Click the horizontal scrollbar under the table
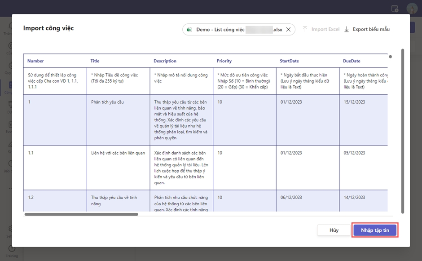This screenshot has height=261, width=422. coord(81,214)
